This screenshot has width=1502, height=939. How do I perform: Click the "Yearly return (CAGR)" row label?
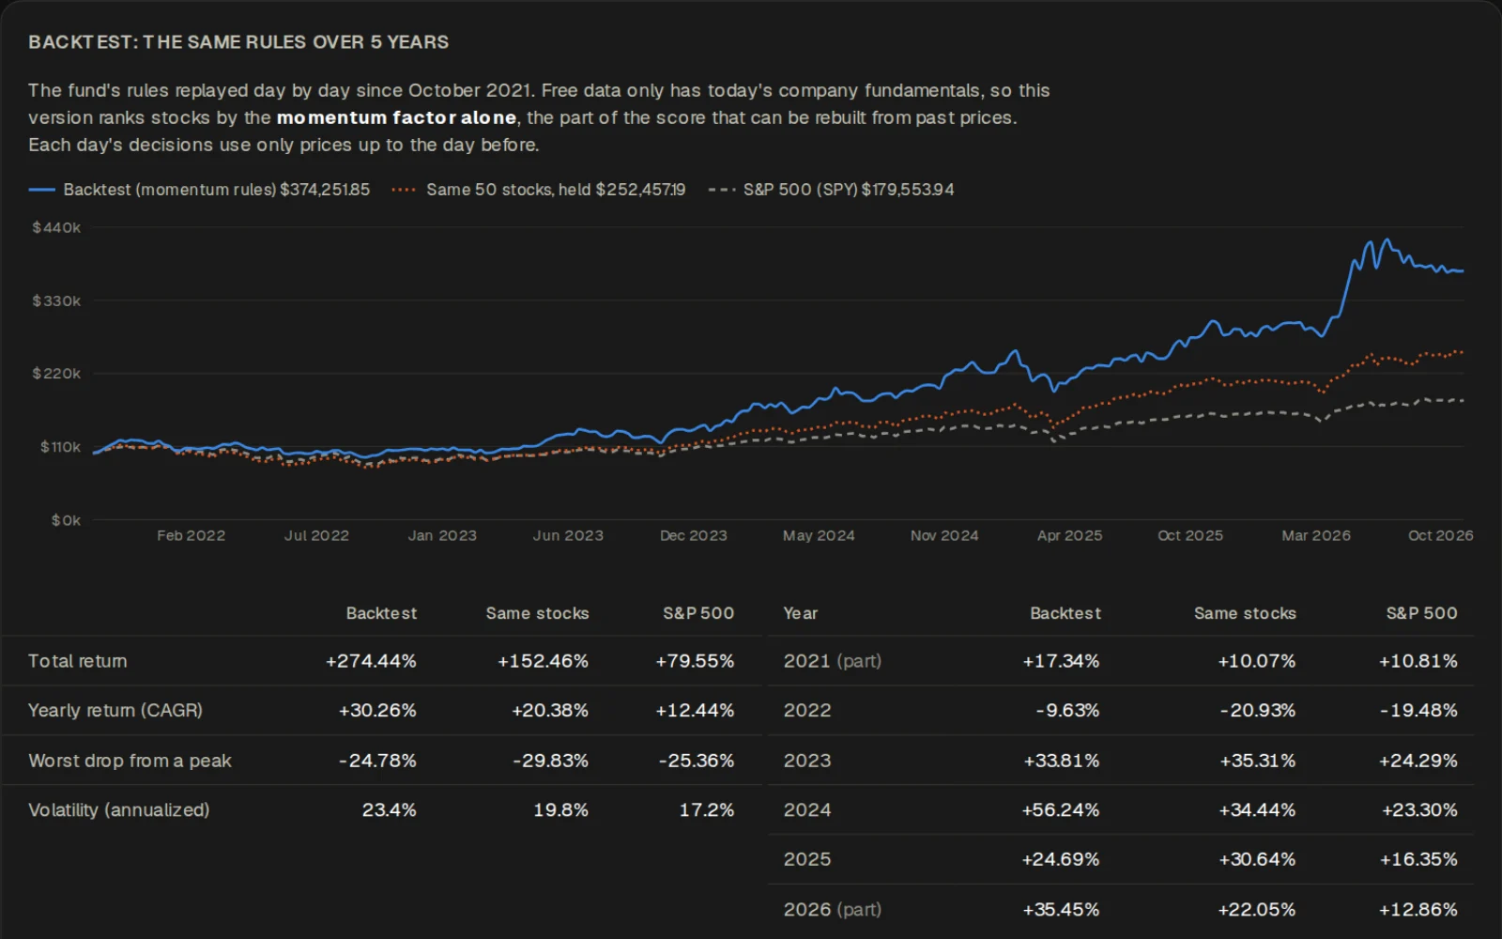pos(115,711)
